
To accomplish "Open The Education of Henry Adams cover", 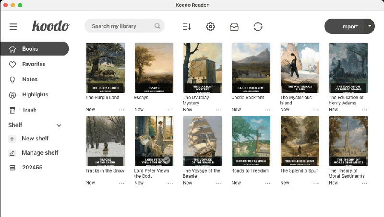I will pos(348,68).
